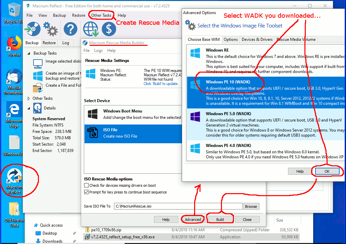Click the Windows logo icon for backup image task
This screenshot has width=346, height=244.
(38, 76)
